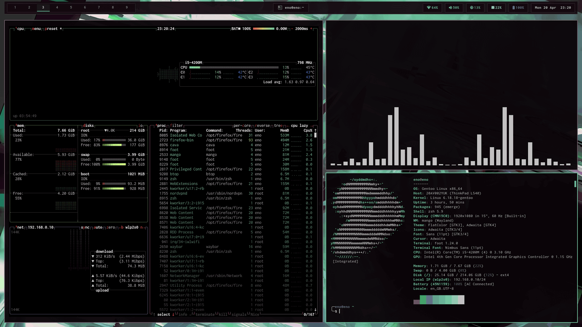The image size is (582, 327).
Task: Switch to workspace 1
Action: click(x=15, y=8)
